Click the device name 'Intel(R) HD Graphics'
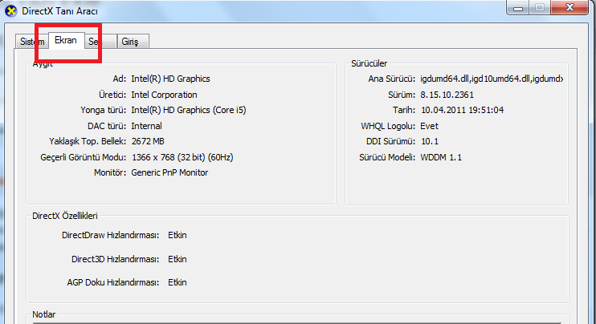 click(170, 79)
